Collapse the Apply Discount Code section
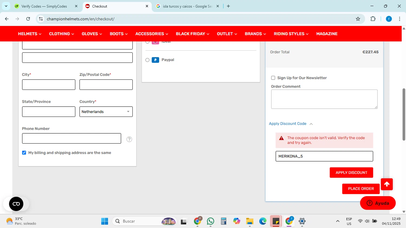The image size is (406, 228). 291,124
